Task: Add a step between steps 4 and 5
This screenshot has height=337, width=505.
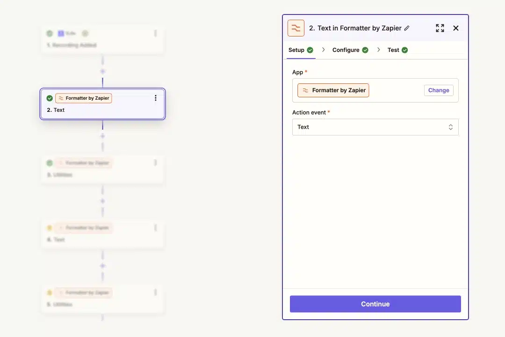Action: [x=102, y=266]
